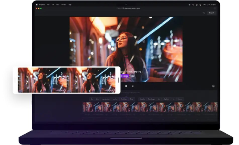Screen dimensions: 239x145
Task: Open the View menu
Action: click(x=58, y=5)
